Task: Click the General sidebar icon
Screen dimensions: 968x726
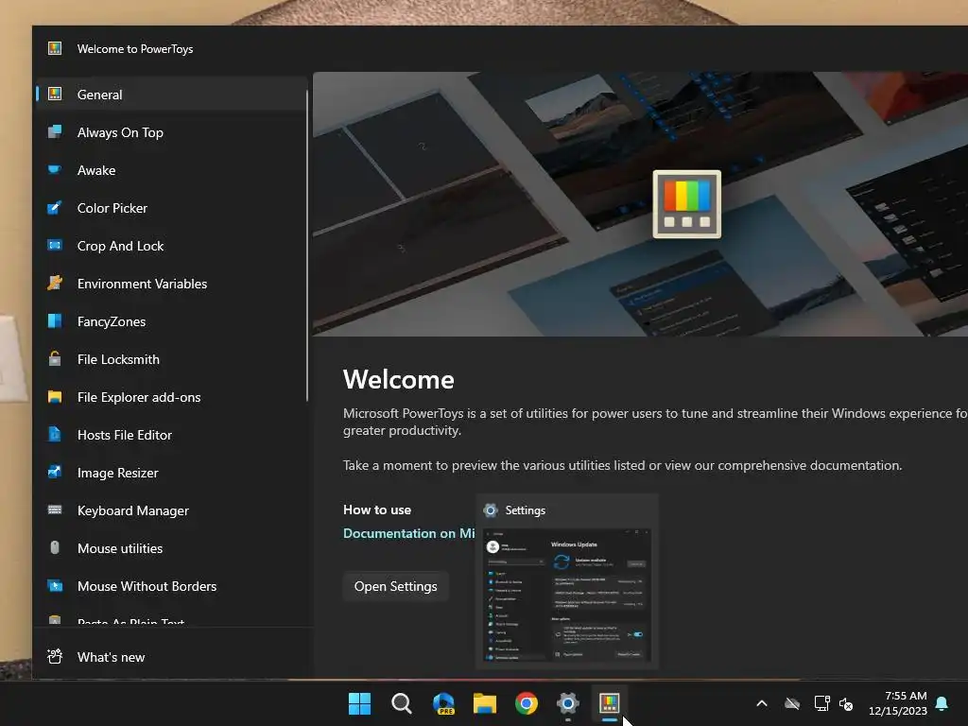Action: (55, 94)
